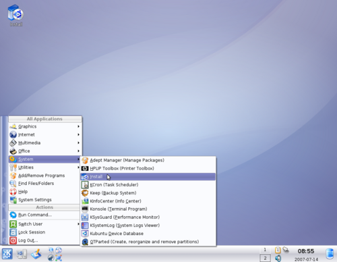Expand the Utilities submenu arrow

[78, 167]
